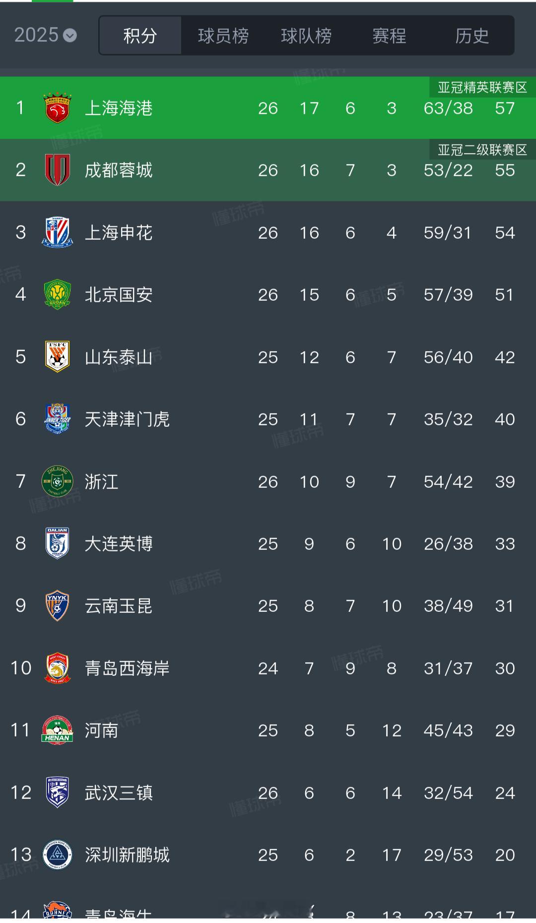Tap the 大连英博 shield logo

click(58, 543)
